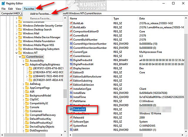Expand the Accessibility key

pos(23,61)
